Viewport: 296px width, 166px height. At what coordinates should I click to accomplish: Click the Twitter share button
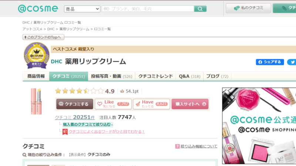(x=292, y=62)
